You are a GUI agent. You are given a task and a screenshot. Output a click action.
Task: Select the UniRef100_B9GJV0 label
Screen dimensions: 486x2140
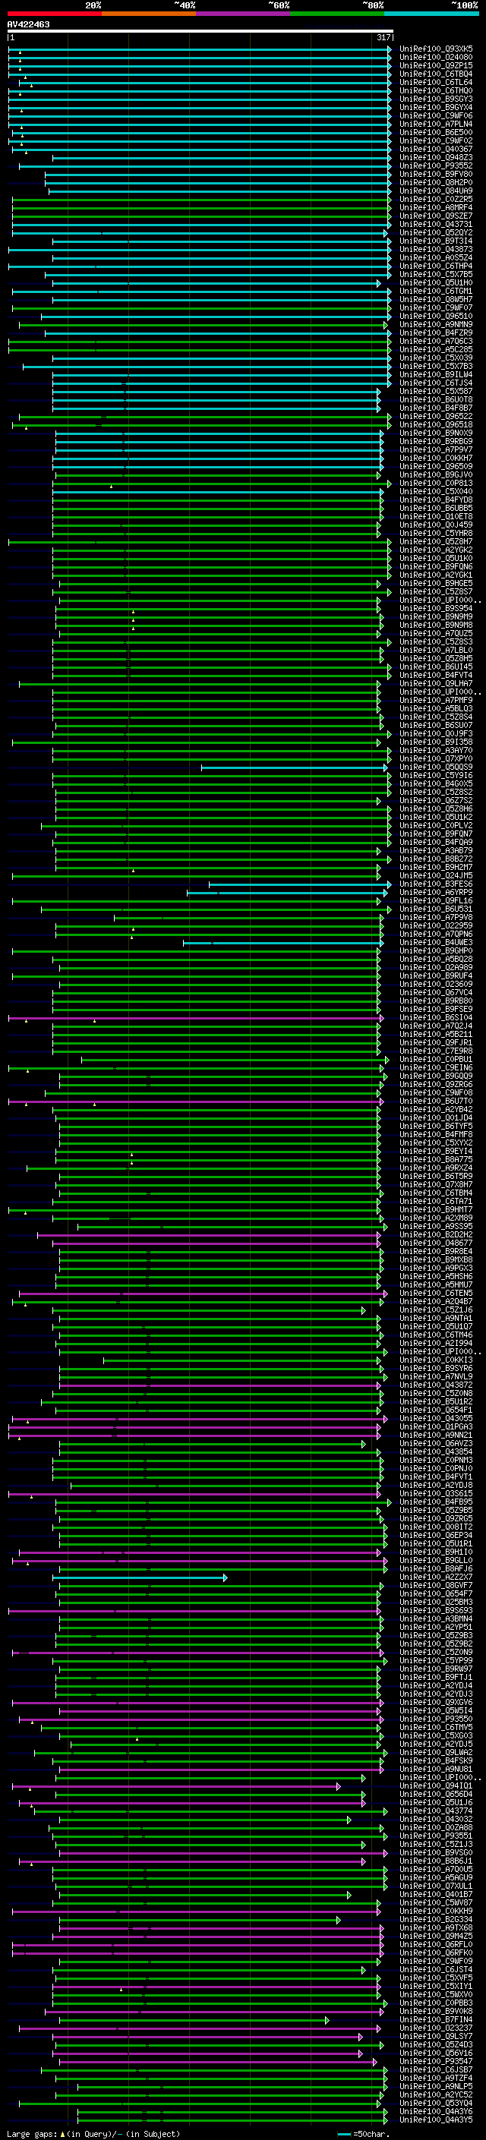pyautogui.click(x=436, y=475)
